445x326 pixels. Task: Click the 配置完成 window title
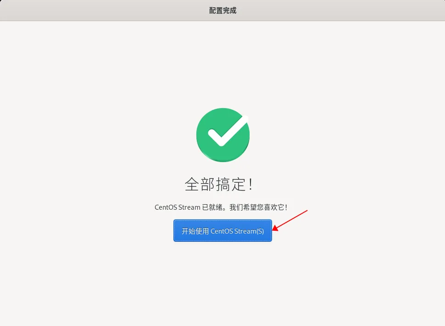pos(222,11)
